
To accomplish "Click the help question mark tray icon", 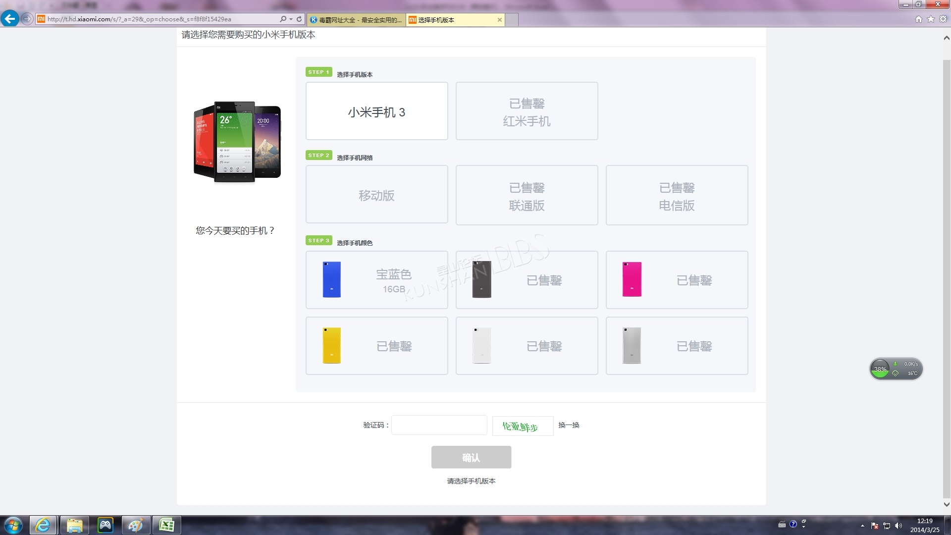I will click(x=793, y=524).
